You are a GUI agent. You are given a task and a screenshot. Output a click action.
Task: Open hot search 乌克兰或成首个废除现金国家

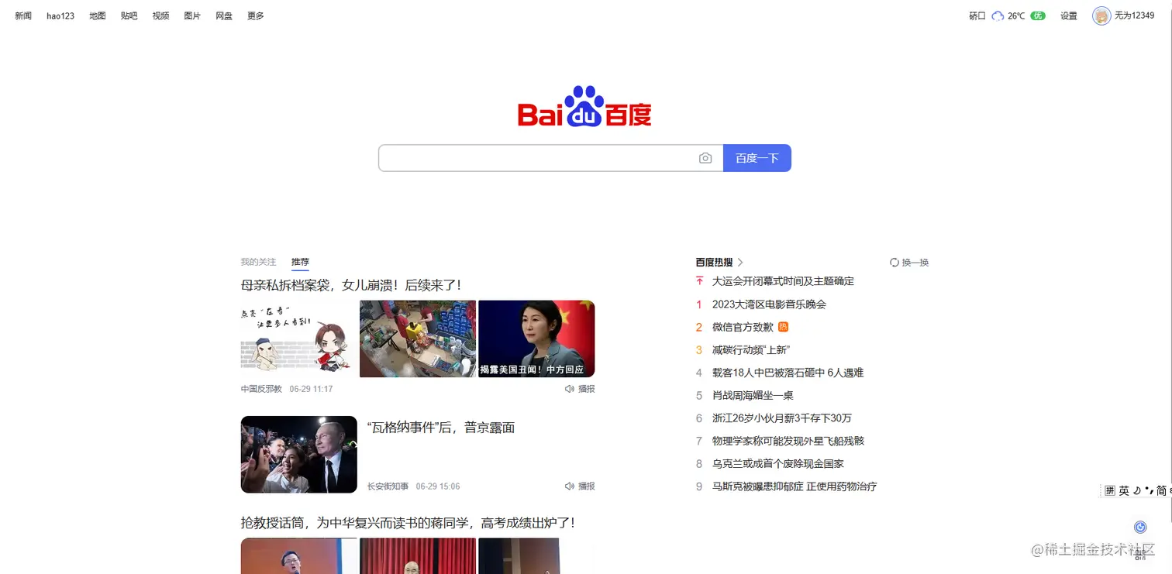coord(777,464)
